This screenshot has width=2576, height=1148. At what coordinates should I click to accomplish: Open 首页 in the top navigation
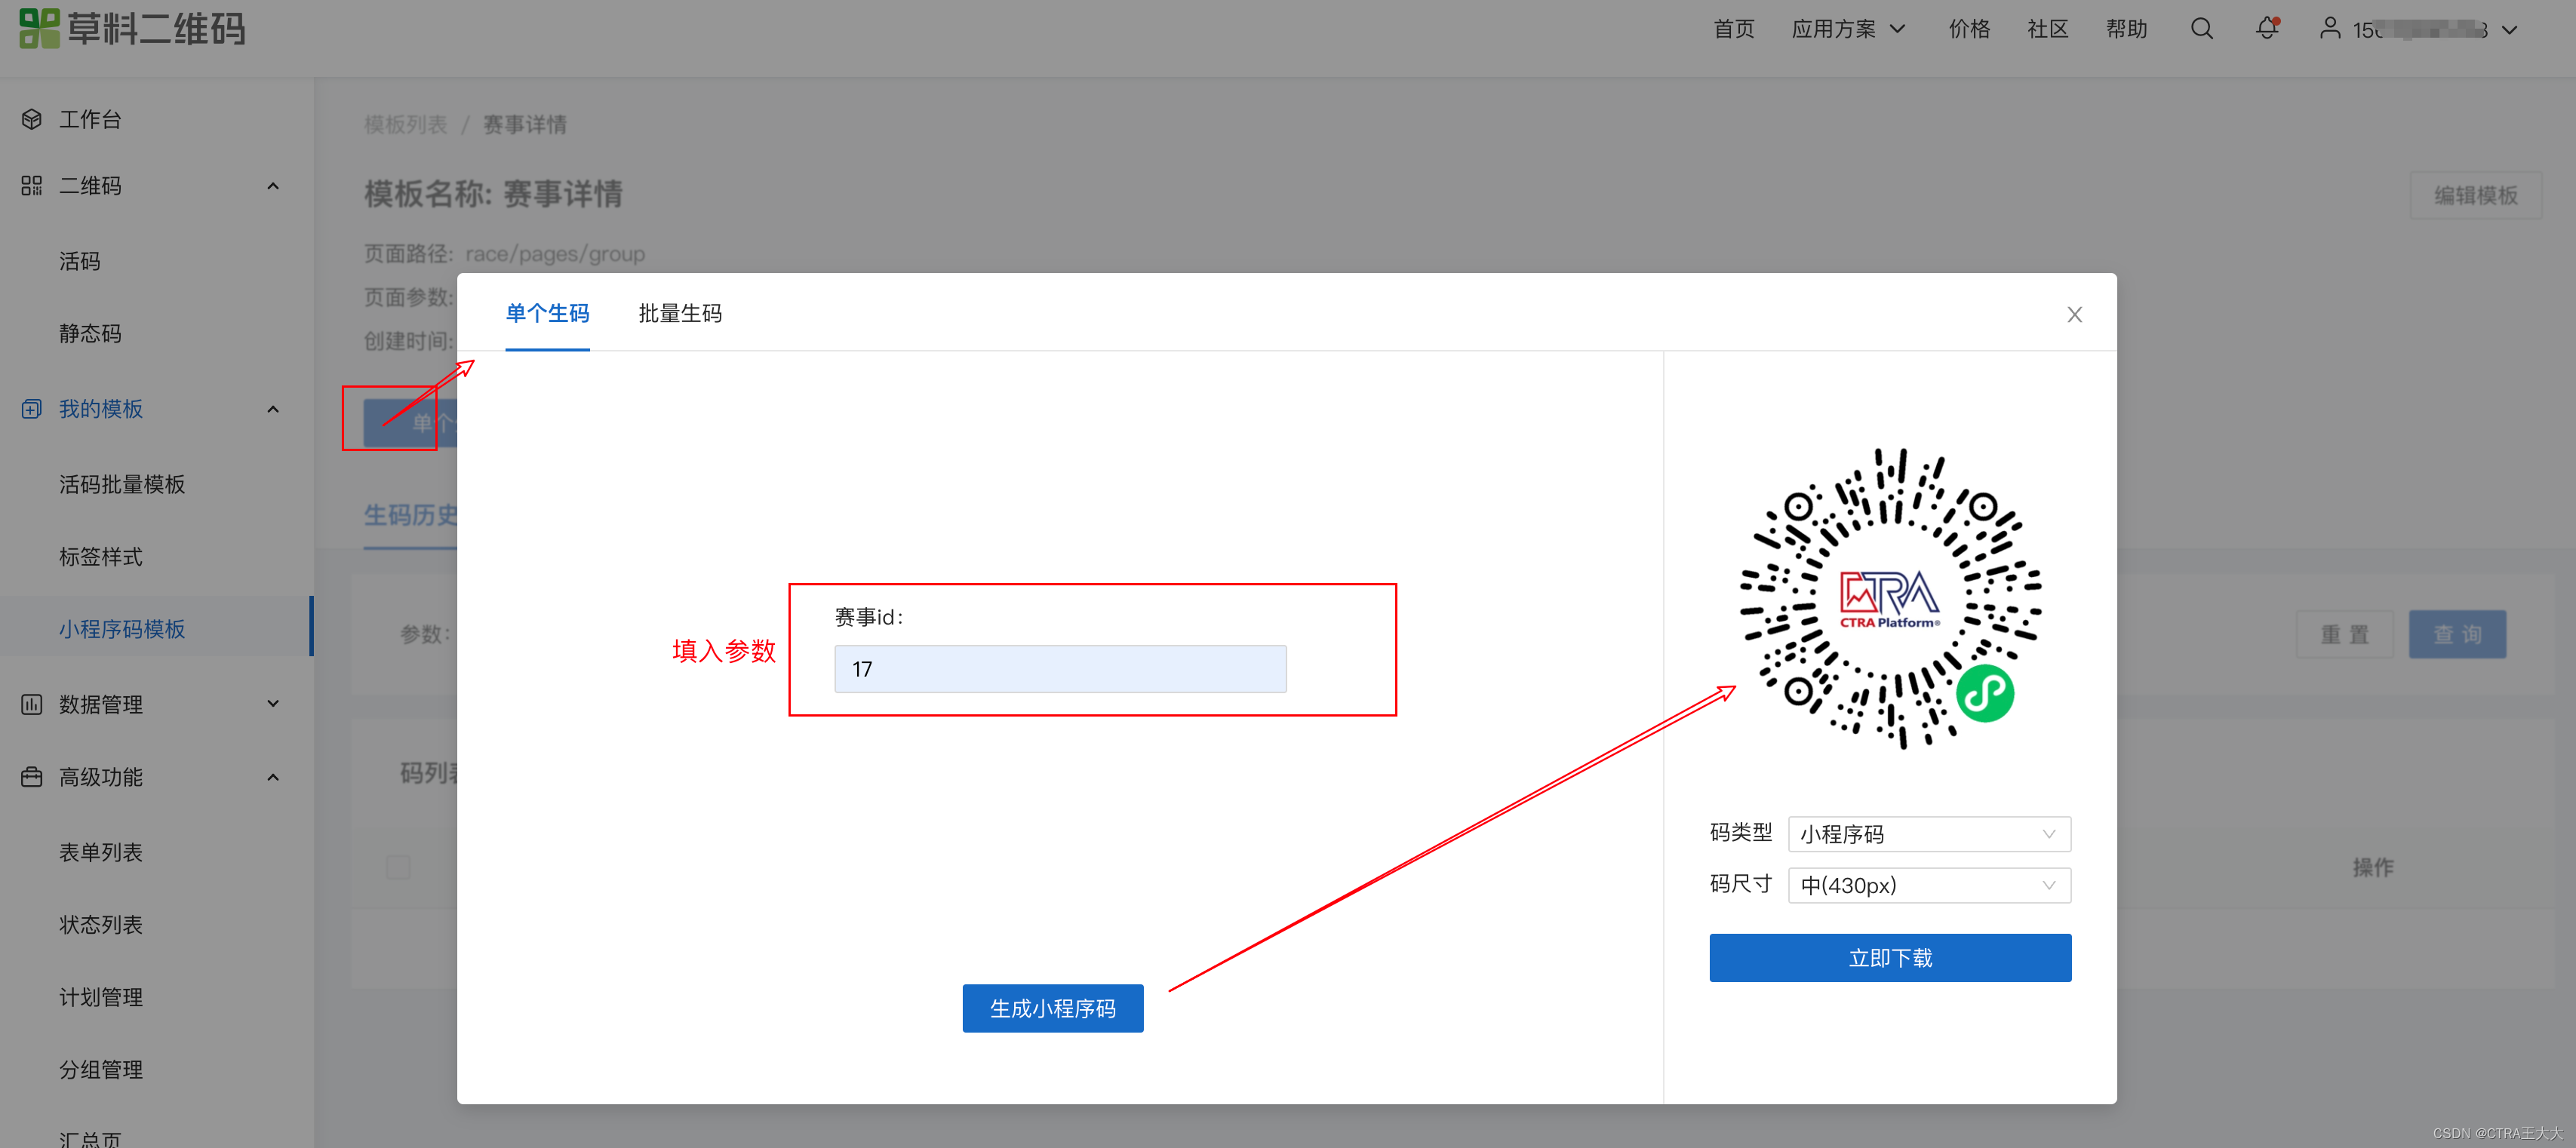click(1733, 29)
